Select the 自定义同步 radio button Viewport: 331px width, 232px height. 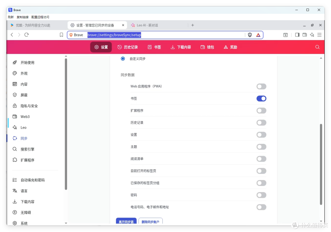(x=123, y=59)
